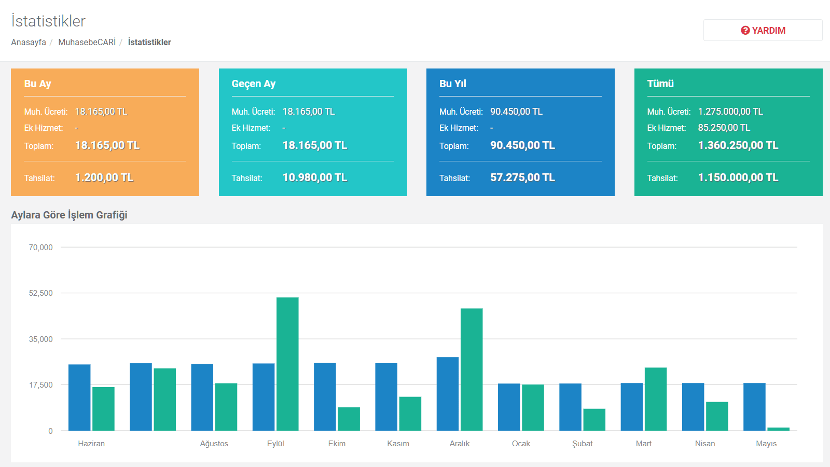
Task: Click the Bu Ay Tahsilat amount 1.200,00 TL
Action: pyautogui.click(x=104, y=177)
